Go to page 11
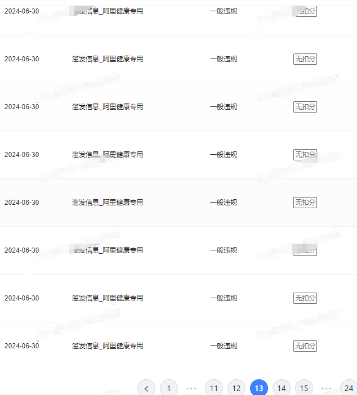 coord(214,388)
